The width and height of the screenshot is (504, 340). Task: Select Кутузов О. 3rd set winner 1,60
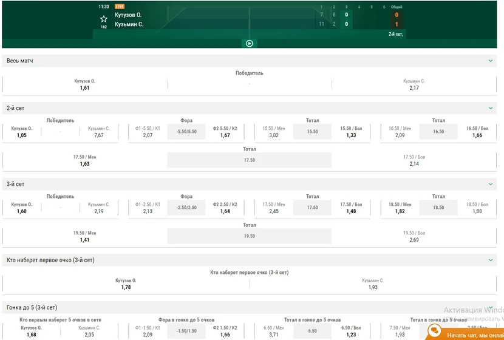(x=21, y=208)
